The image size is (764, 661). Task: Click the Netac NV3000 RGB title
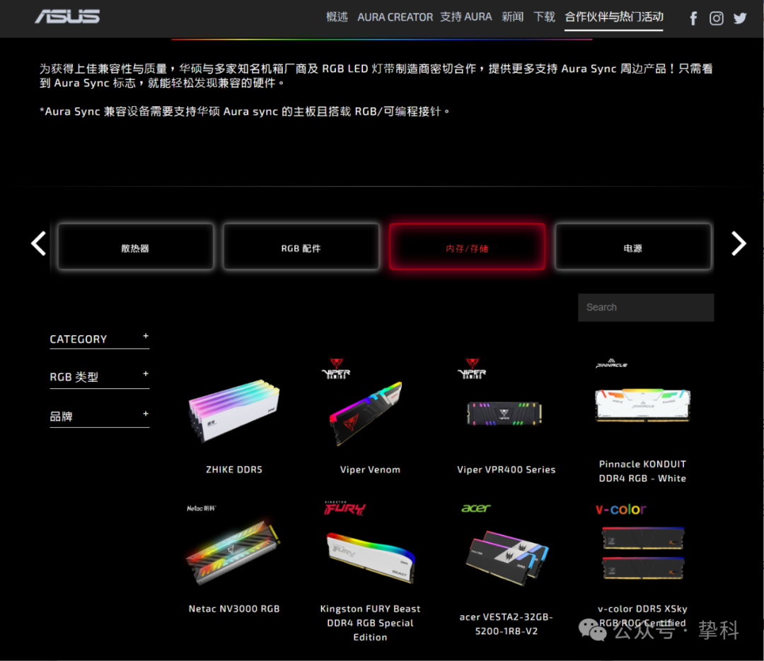point(234,609)
